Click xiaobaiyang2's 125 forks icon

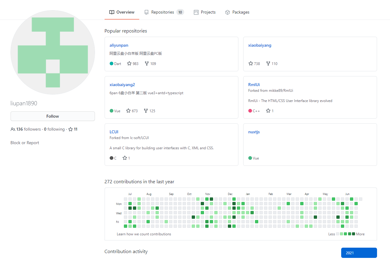[146, 111]
